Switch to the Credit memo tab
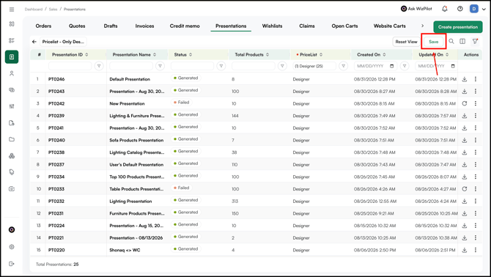 coord(185,26)
